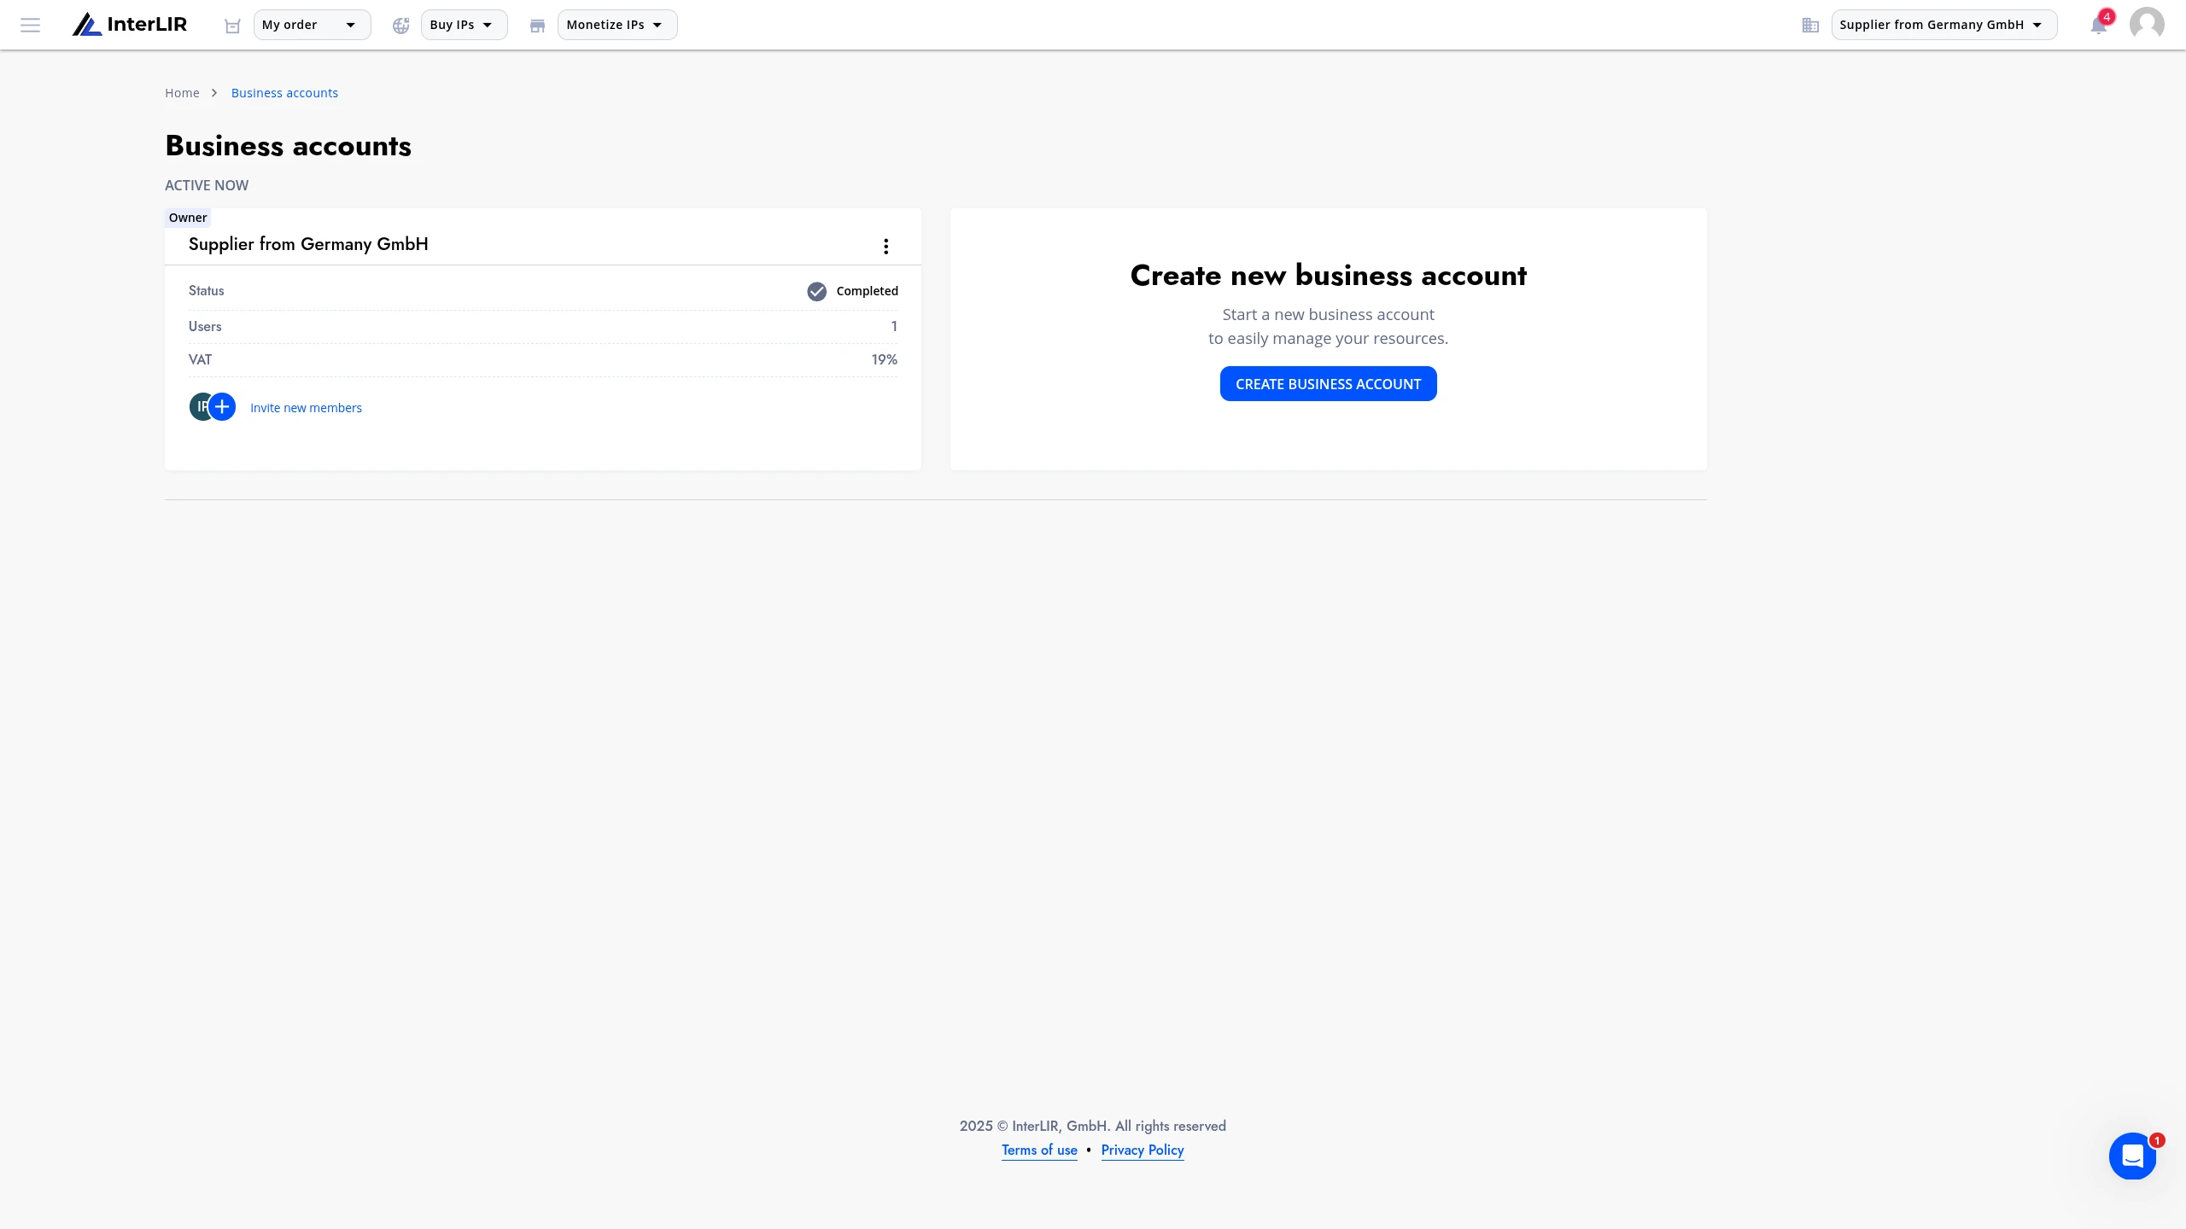2186x1229 pixels.
Task: Expand the Buy IPs dropdown
Action: [x=464, y=25]
